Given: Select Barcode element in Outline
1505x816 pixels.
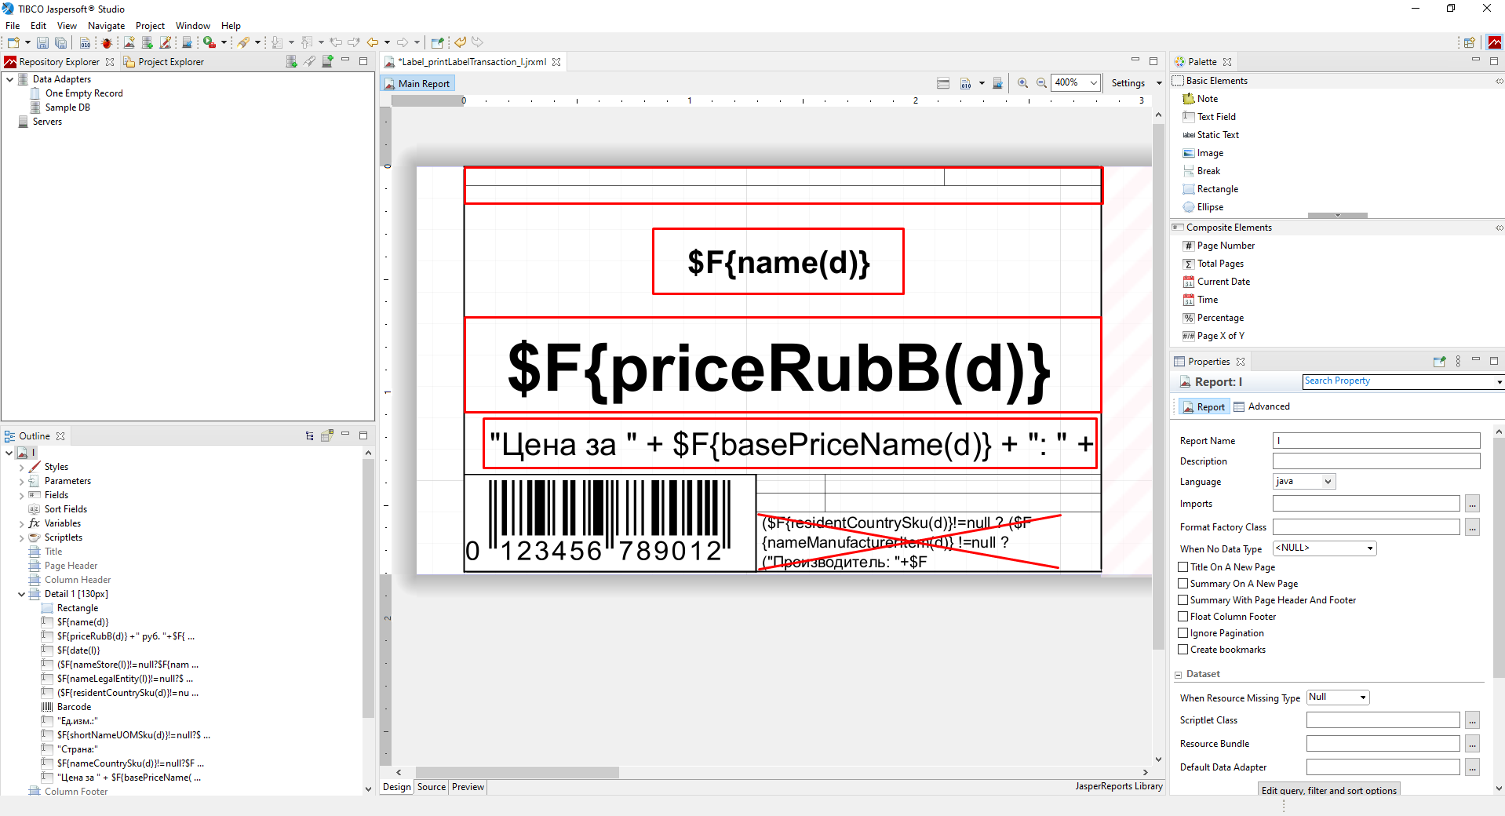Looking at the screenshot, I should coord(74,707).
